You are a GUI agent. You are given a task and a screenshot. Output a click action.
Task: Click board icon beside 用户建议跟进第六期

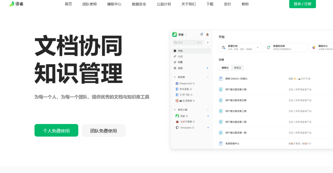click(x=221, y=90)
